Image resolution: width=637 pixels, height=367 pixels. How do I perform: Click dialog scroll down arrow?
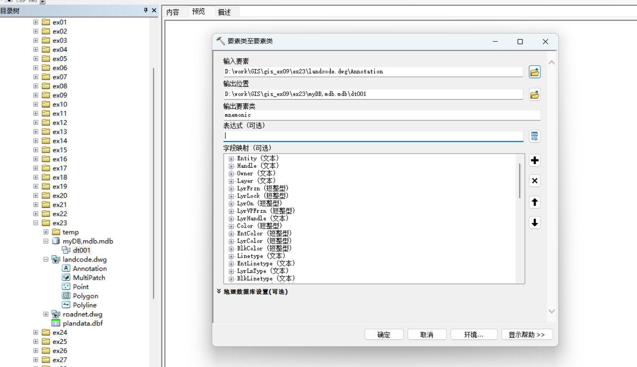point(552,311)
